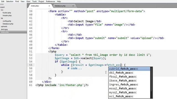
Task: Choose mssql_fetch_assoc from autocomplete list
Action: pyautogui.click(x=129, y=89)
